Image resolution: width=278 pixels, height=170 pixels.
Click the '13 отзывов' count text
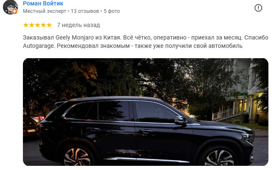point(85,11)
